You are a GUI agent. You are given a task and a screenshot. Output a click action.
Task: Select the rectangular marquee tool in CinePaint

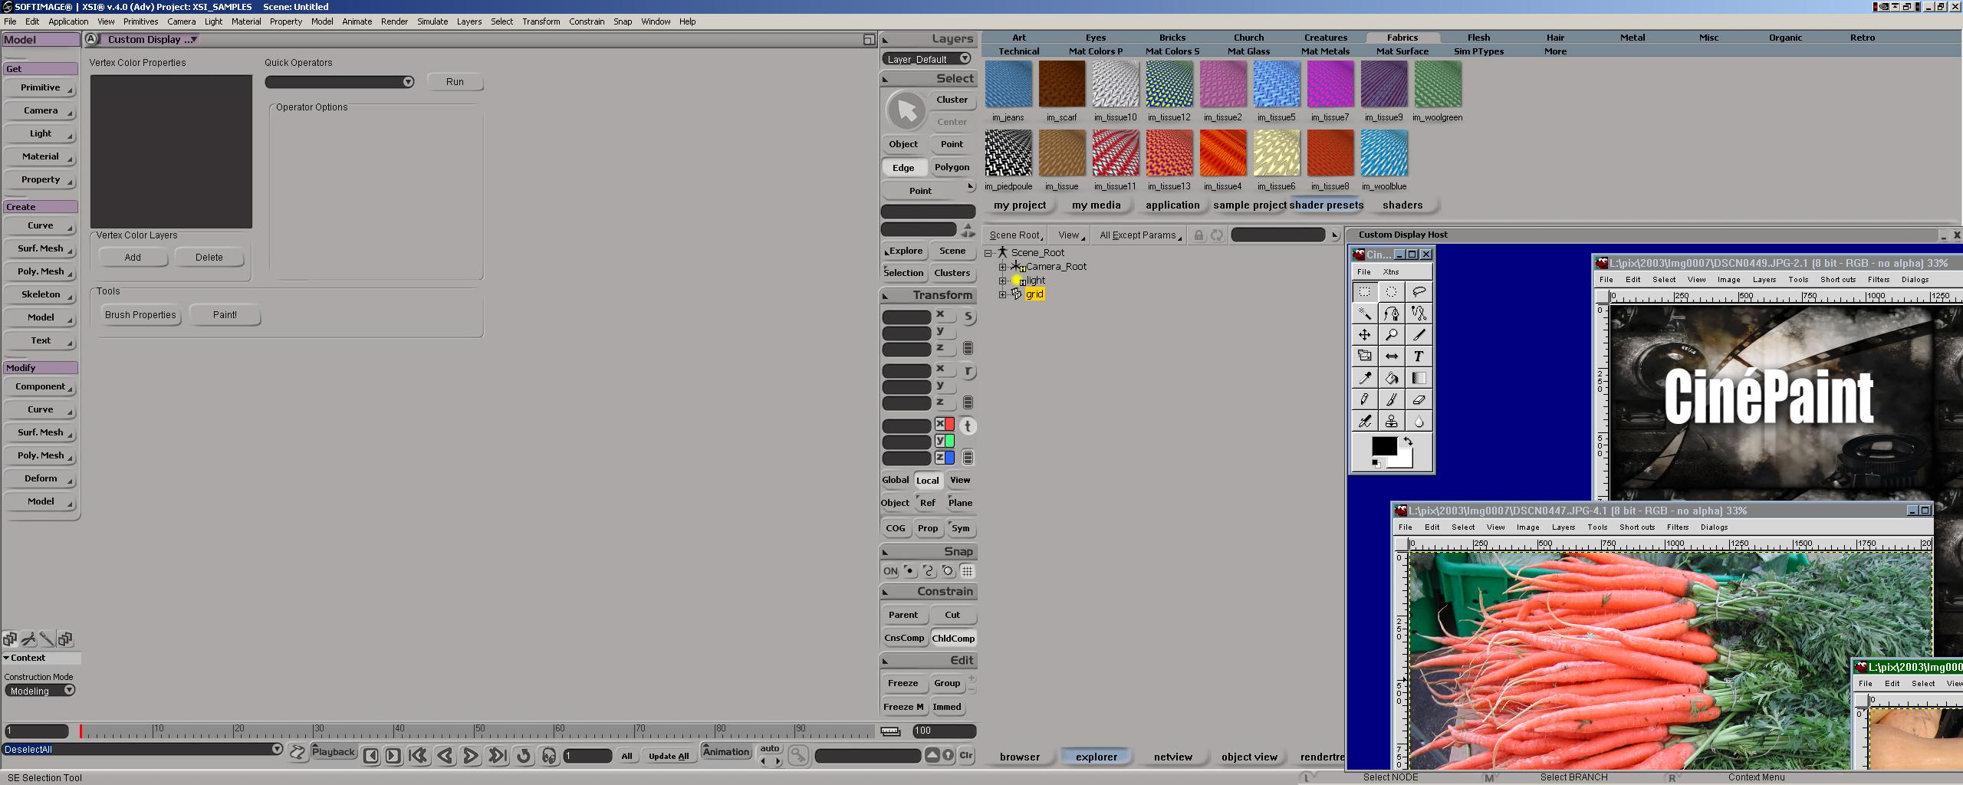click(1364, 291)
